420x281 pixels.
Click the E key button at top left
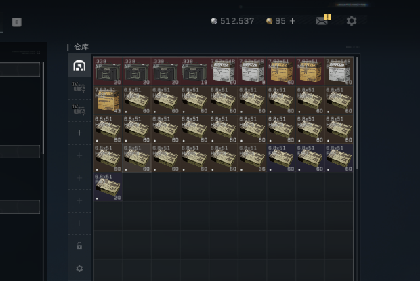pyautogui.click(x=17, y=22)
